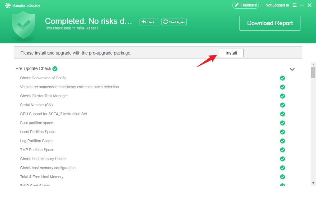Click the status check for Check Conversion of Config
316x206 pixels.
click(282, 78)
